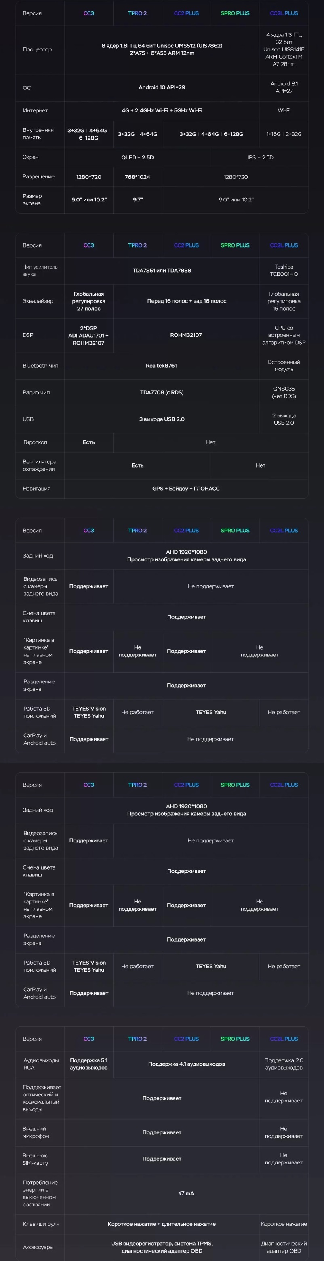Click the 3 выхода USB 2.0 cell
The image size is (324, 1261).
pyautogui.click(x=162, y=419)
